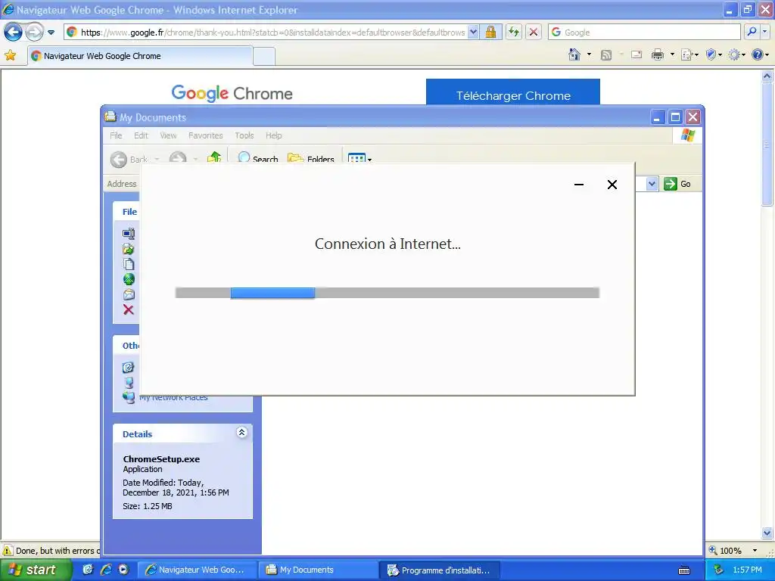Expand the address bar URL history dropdown

pyautogui.click(x=474, y=32)
